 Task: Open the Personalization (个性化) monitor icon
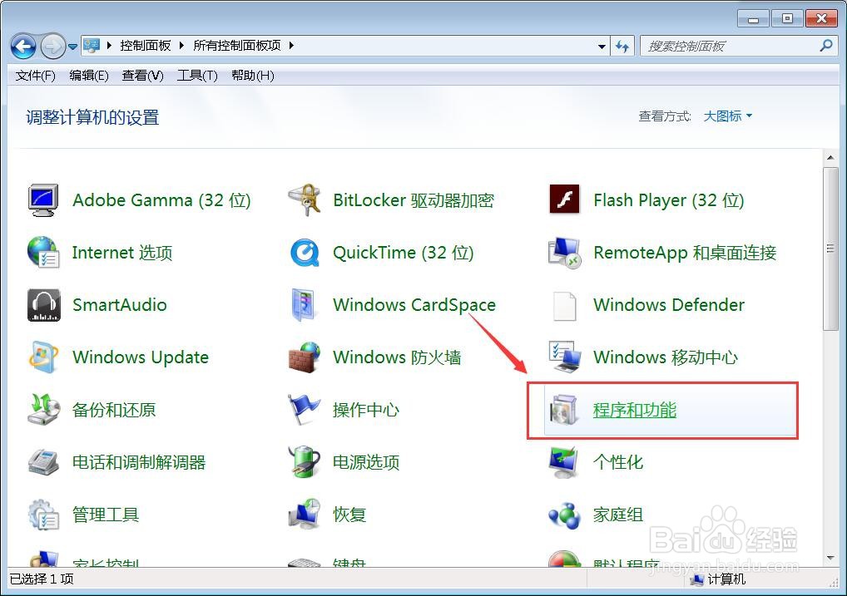click(563, 462)
